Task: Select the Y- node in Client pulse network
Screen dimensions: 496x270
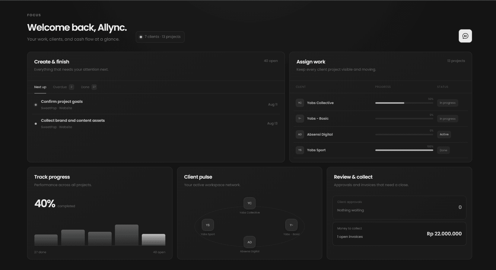Action: point(291,225)
